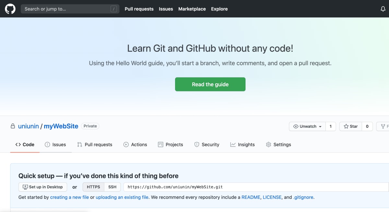Open Pull requests in top navigation
The height and width of the screenshot is (212, 389).
click(x=139, y=9)
